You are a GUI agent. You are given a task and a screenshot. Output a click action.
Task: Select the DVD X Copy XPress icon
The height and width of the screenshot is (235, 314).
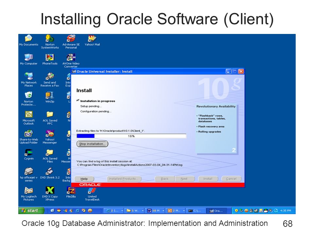tap(50, 194)
